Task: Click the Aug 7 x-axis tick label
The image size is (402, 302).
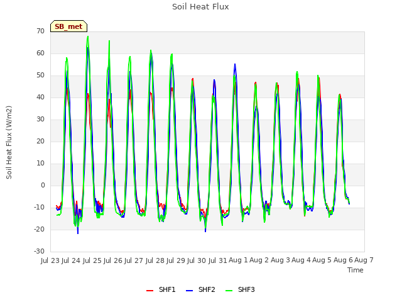Action: [364, 260]
